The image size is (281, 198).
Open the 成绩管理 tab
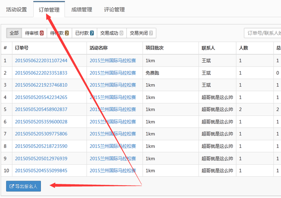[81, 9]
